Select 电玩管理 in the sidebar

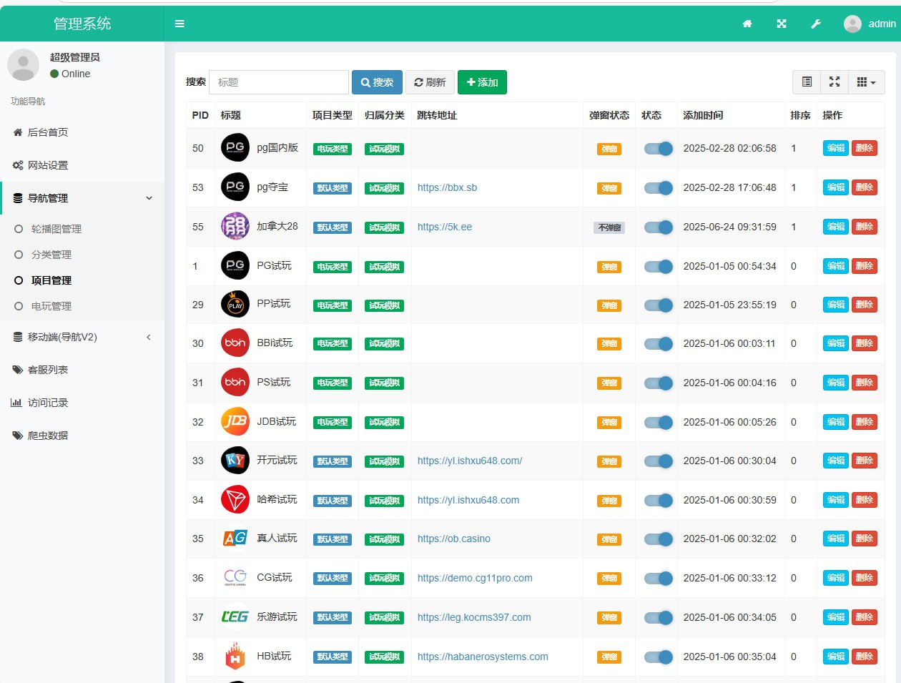point(51,306)
